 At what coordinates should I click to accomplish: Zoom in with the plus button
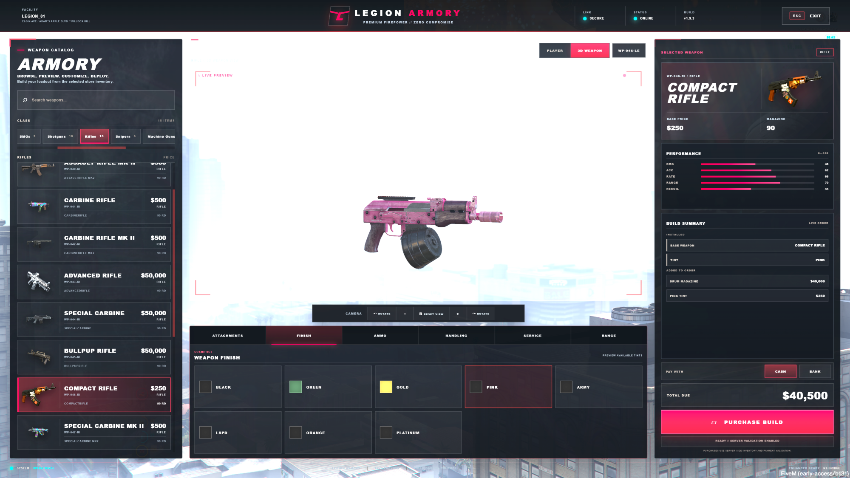(458, 314)
